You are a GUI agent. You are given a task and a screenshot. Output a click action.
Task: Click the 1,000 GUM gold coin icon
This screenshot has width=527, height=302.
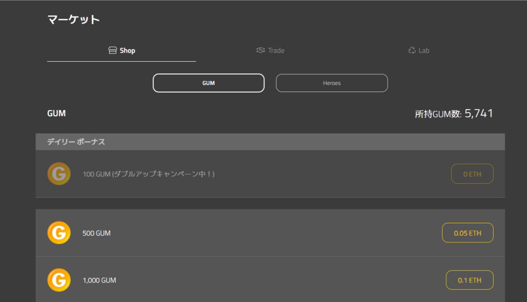[59, 280]
